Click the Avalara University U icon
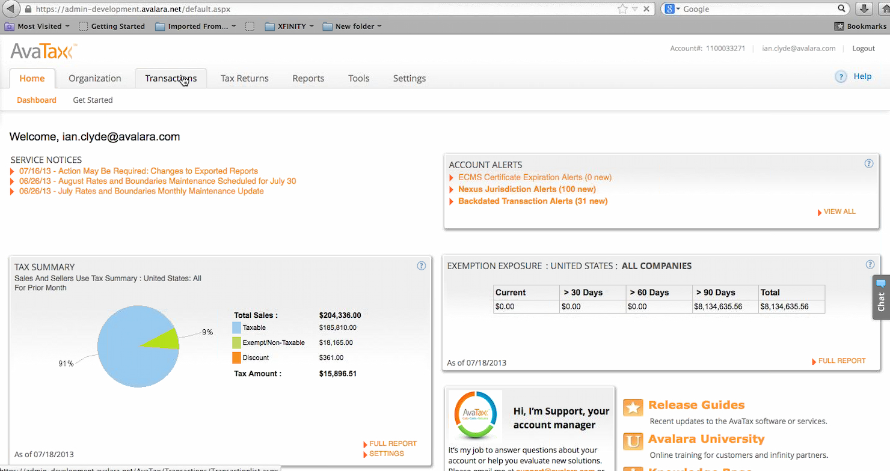890x471 pixels. (x=633, y=442)
